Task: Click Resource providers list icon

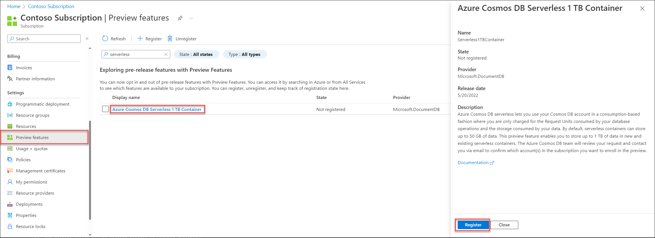Action: (x=10, y=193)
